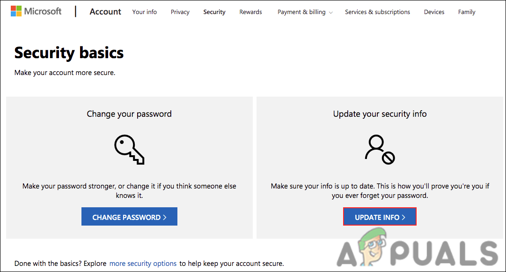
Task: Select the Security tab
Action: coord(214,12)
